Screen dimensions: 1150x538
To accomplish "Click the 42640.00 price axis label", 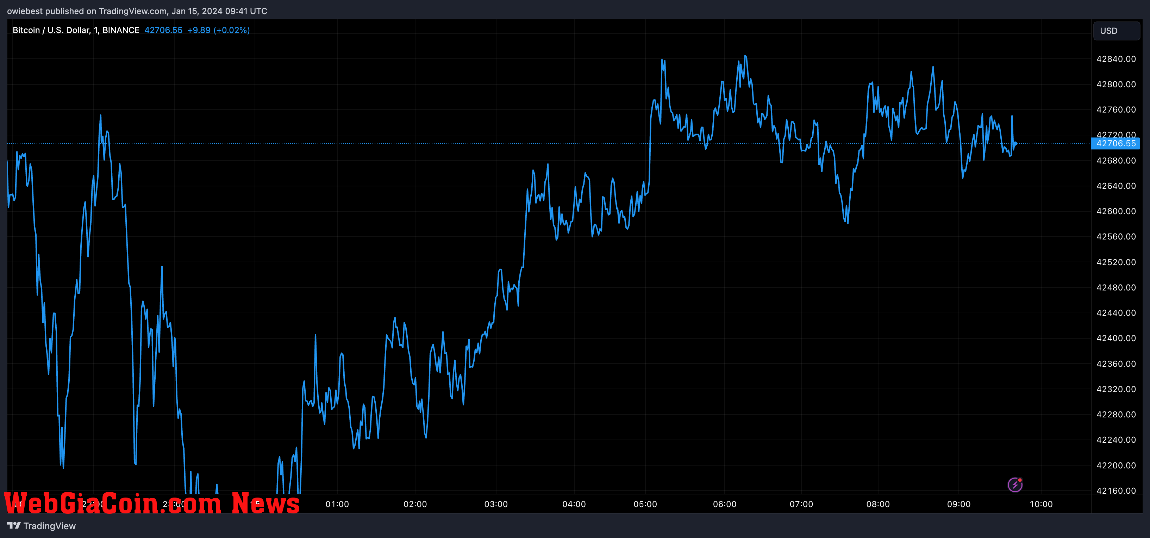I will point(1116,186).
